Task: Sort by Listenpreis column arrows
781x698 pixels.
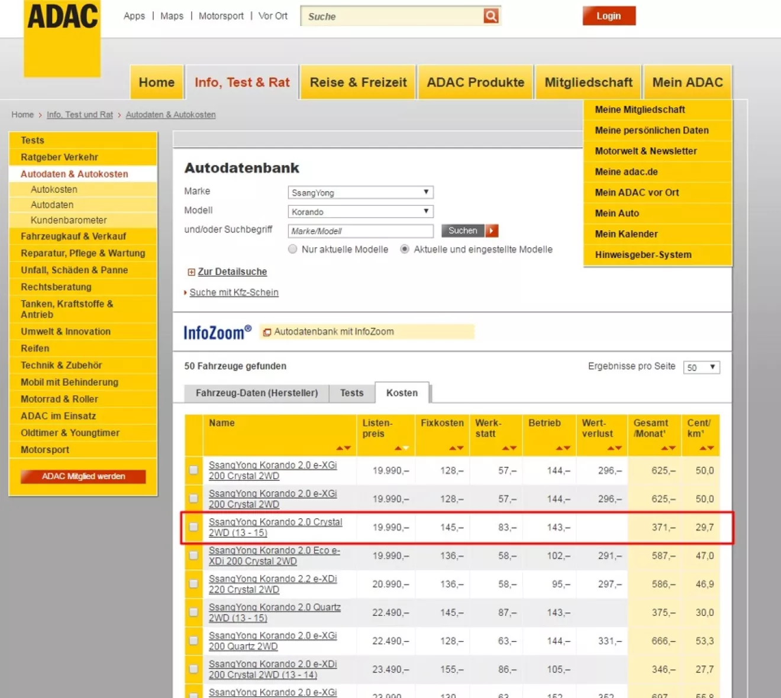Action: click(402, 448)
